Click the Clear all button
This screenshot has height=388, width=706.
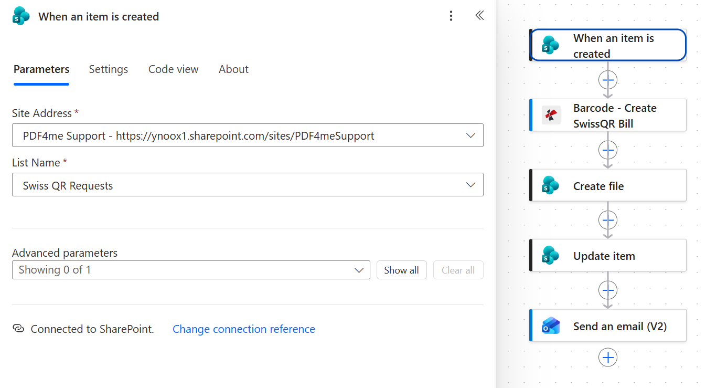click(458, 270)
